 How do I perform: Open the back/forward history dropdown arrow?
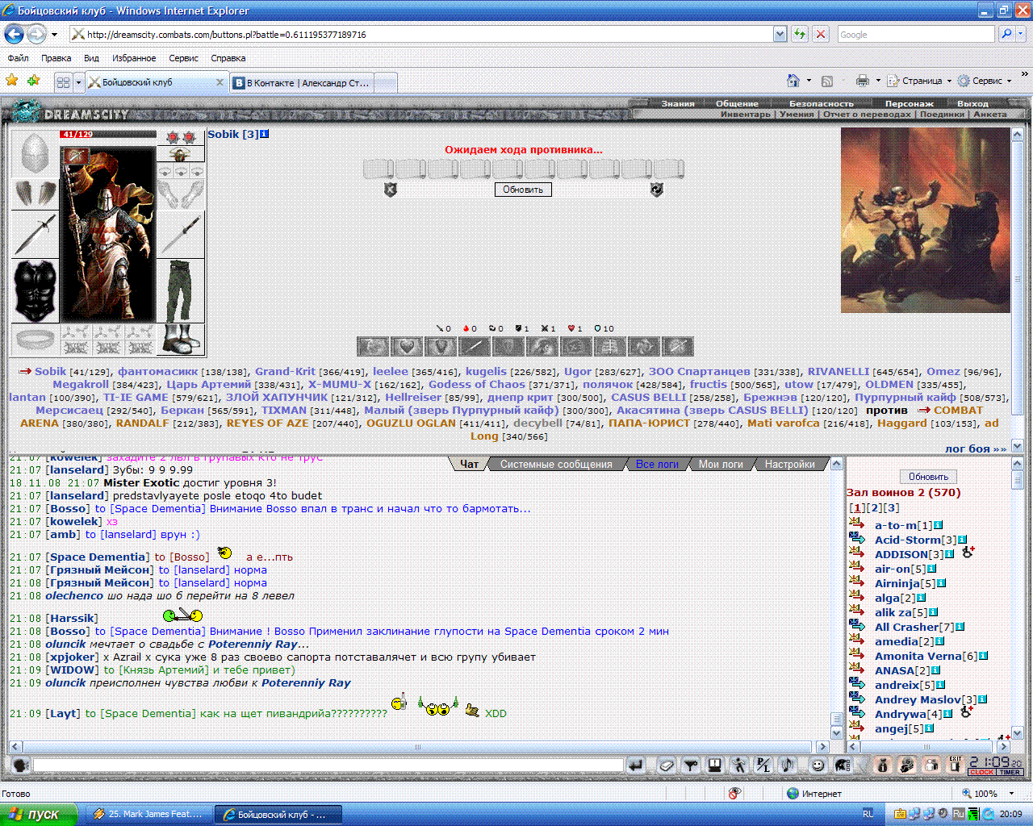point(54,35)
